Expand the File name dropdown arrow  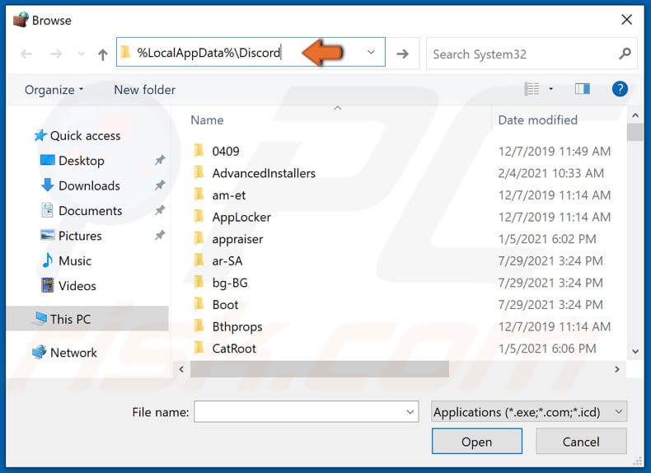[x=410, y=412]
